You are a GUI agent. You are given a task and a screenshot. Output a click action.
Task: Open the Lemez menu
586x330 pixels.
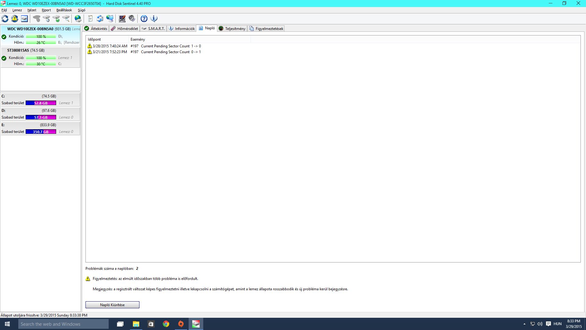click(x=17, y=10)
